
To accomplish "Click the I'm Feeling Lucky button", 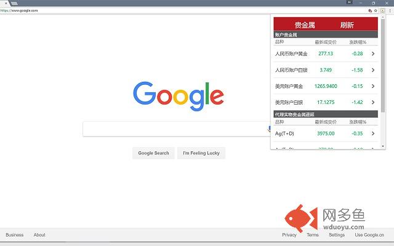I will click(201, 153).
